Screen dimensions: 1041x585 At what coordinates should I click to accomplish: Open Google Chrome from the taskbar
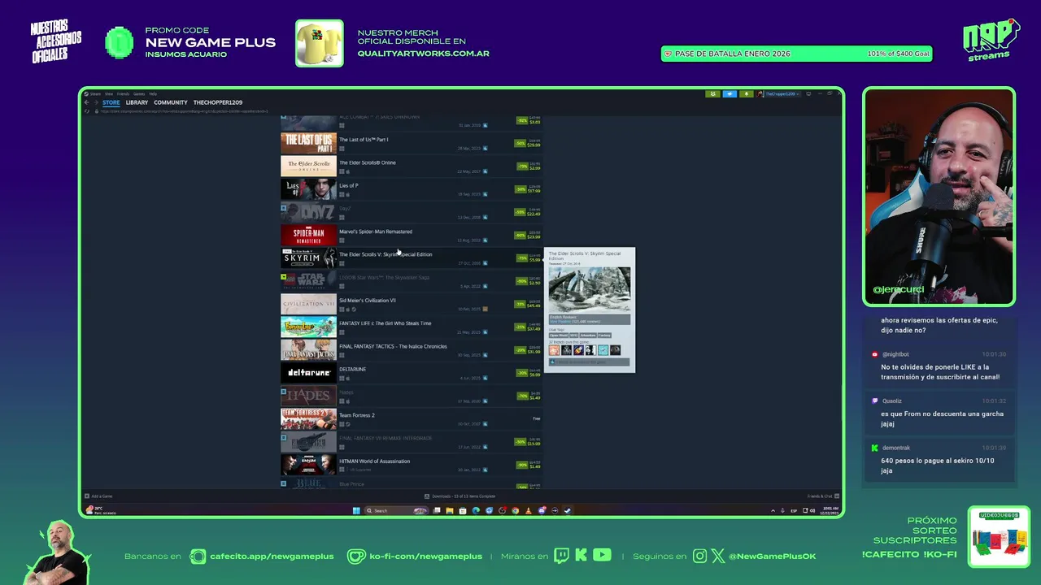[x=515, y=511]
